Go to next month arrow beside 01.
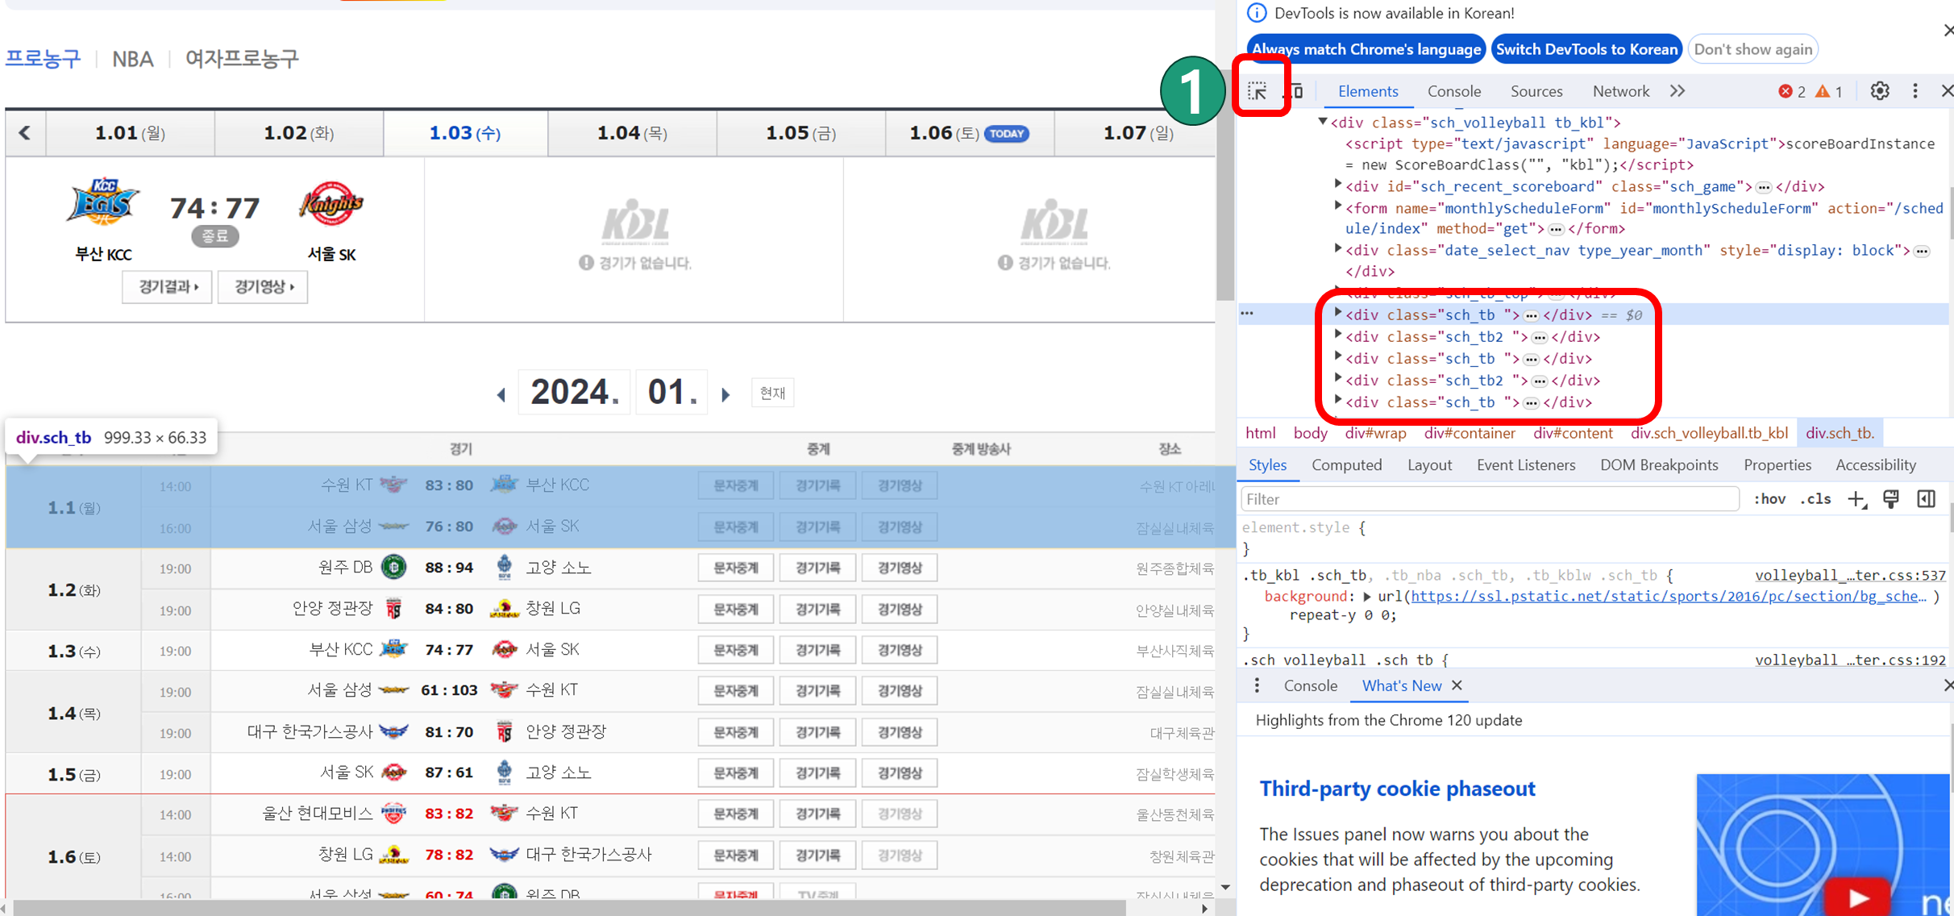 point(725,394)
